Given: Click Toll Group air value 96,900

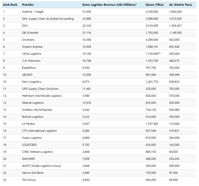Looking at the screenshot, I should (174, 180).
